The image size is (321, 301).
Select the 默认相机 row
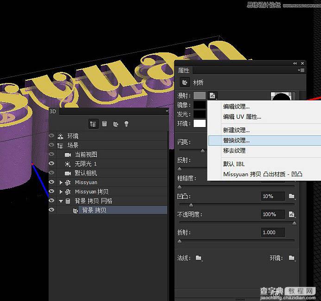(x=112, y=173)
